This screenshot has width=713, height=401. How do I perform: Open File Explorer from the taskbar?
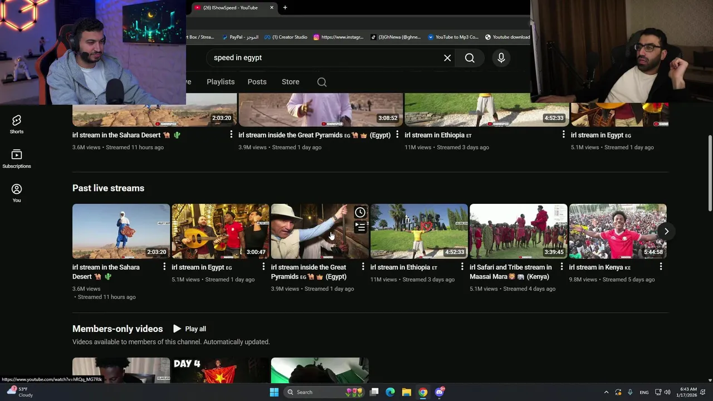[x=407, y=392]
